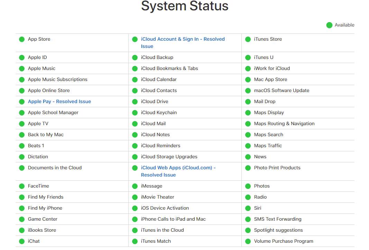The image size is (369, 250).
Task: Click the Spotlight suggestions entry
Action: tap(278, 230)
